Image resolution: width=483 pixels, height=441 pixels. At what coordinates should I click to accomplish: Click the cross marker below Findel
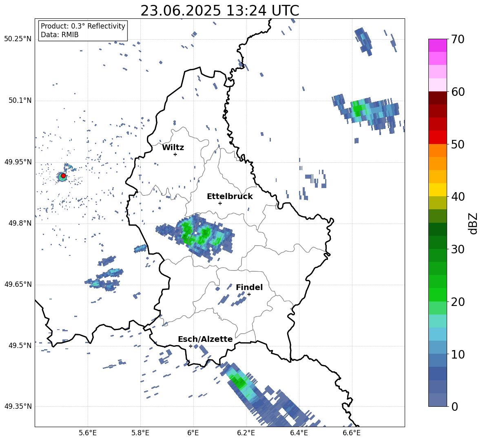click(249, 295)
